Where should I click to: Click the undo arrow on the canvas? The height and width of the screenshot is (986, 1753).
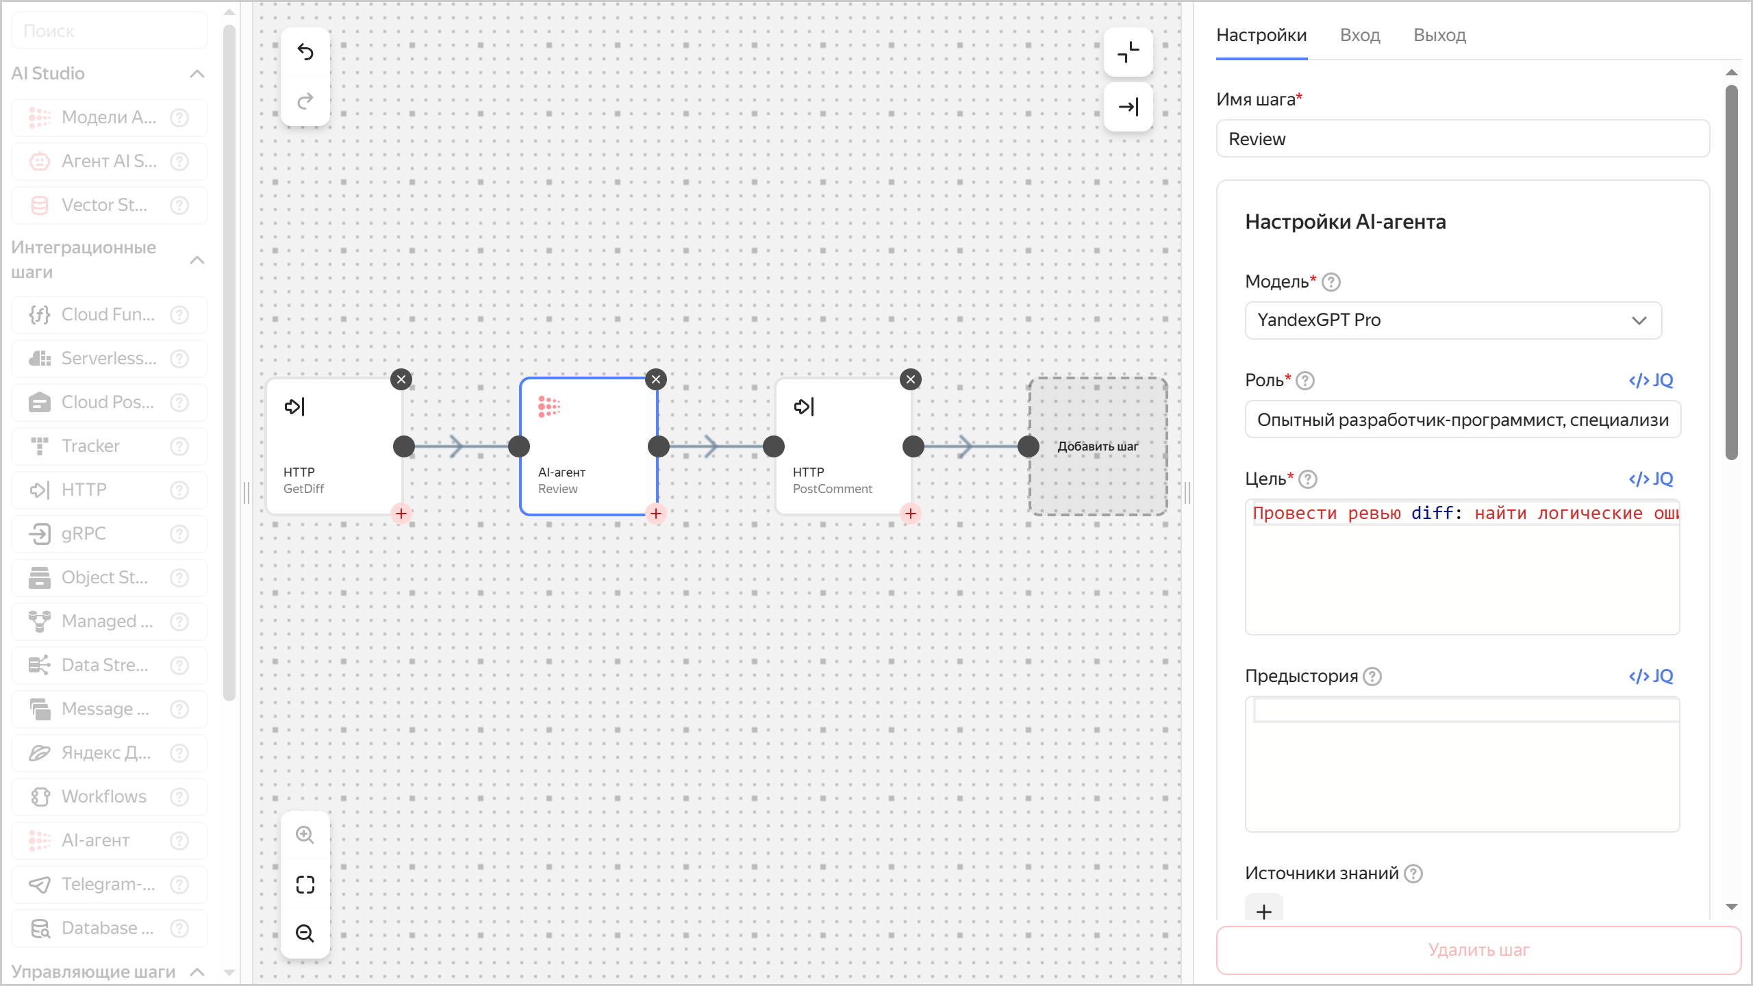pos(305,52)
